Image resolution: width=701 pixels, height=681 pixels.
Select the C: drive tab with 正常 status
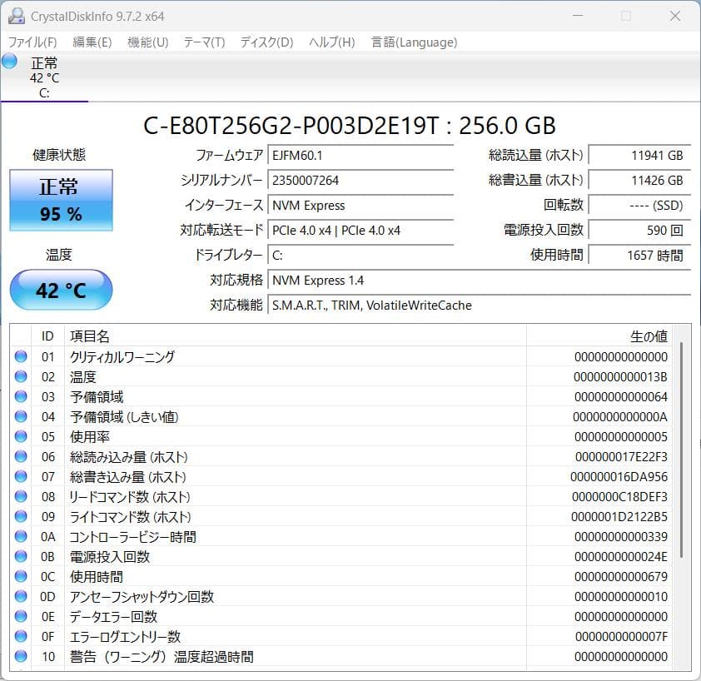(x=44, y=77)
